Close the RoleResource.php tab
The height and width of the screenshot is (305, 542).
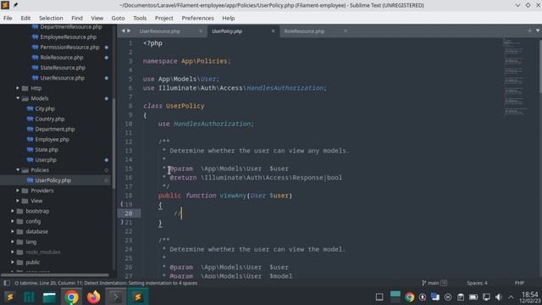(346, 31)
